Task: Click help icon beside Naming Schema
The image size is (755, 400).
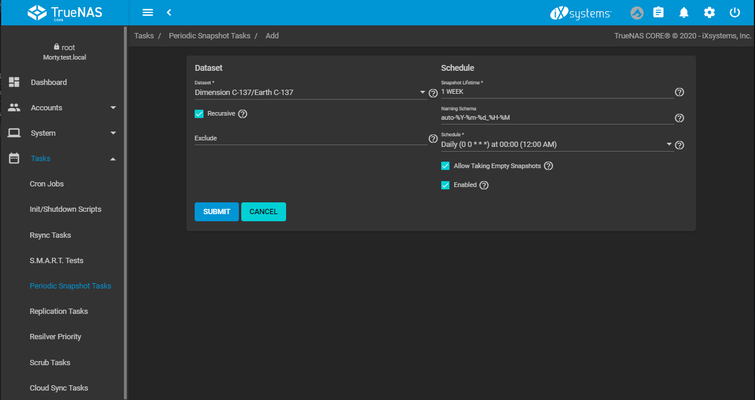Action: click(679, 118)
